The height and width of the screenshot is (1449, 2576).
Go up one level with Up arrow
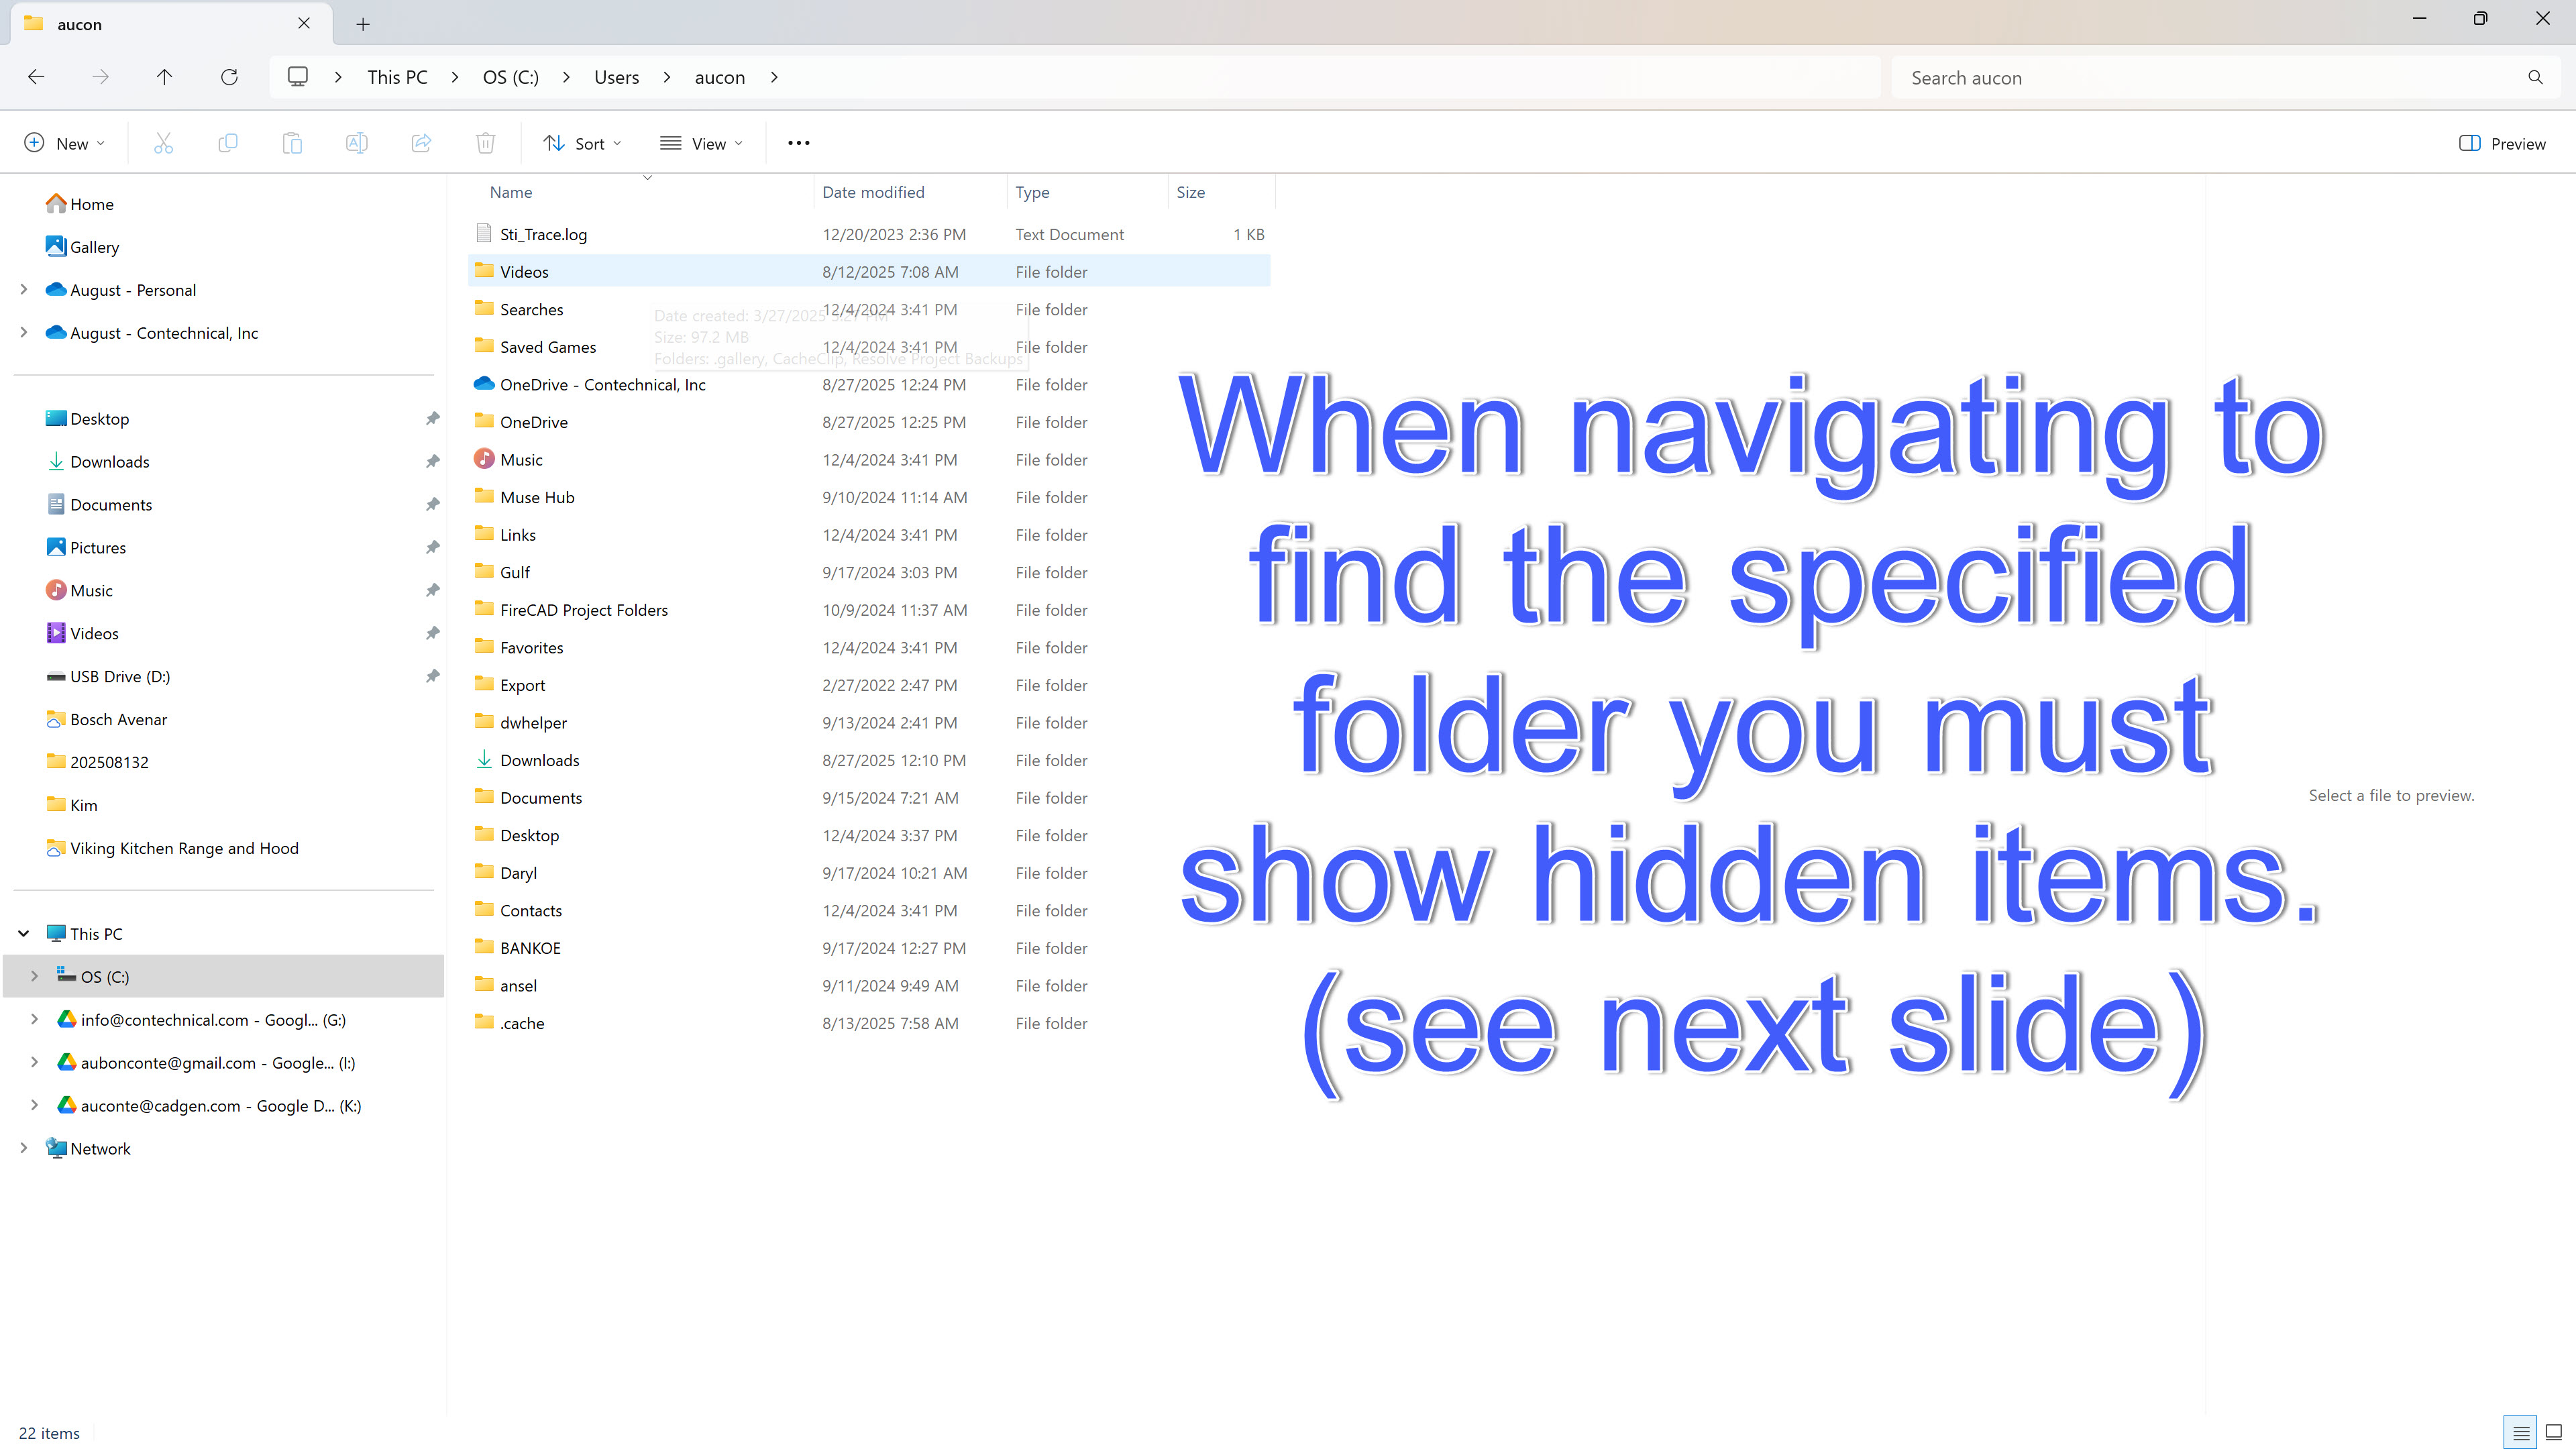(165, 77)
